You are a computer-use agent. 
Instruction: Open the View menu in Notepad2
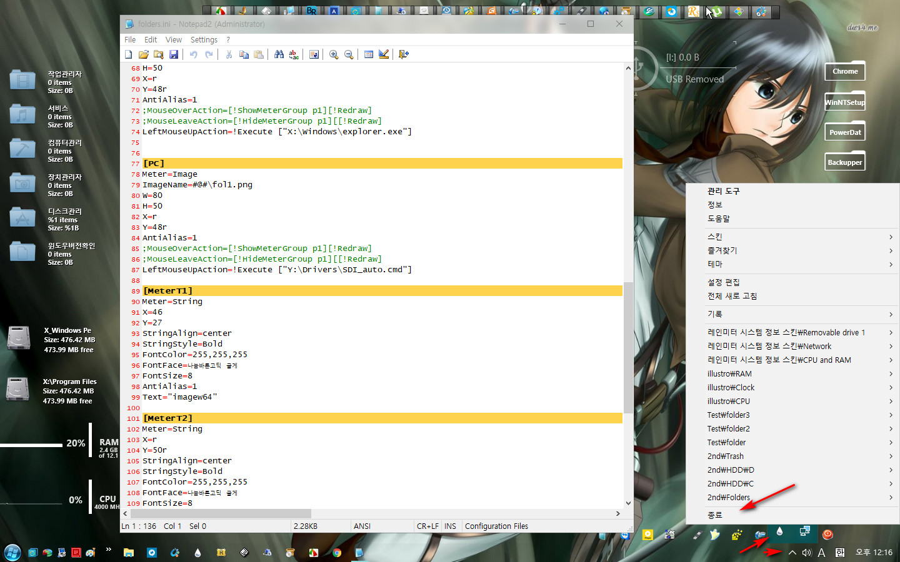point(174,39)
